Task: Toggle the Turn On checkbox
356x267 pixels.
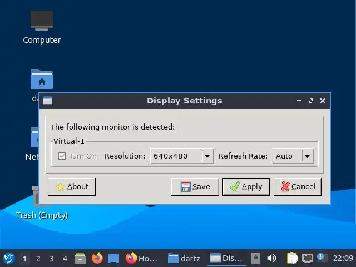Action: (62, 156)
